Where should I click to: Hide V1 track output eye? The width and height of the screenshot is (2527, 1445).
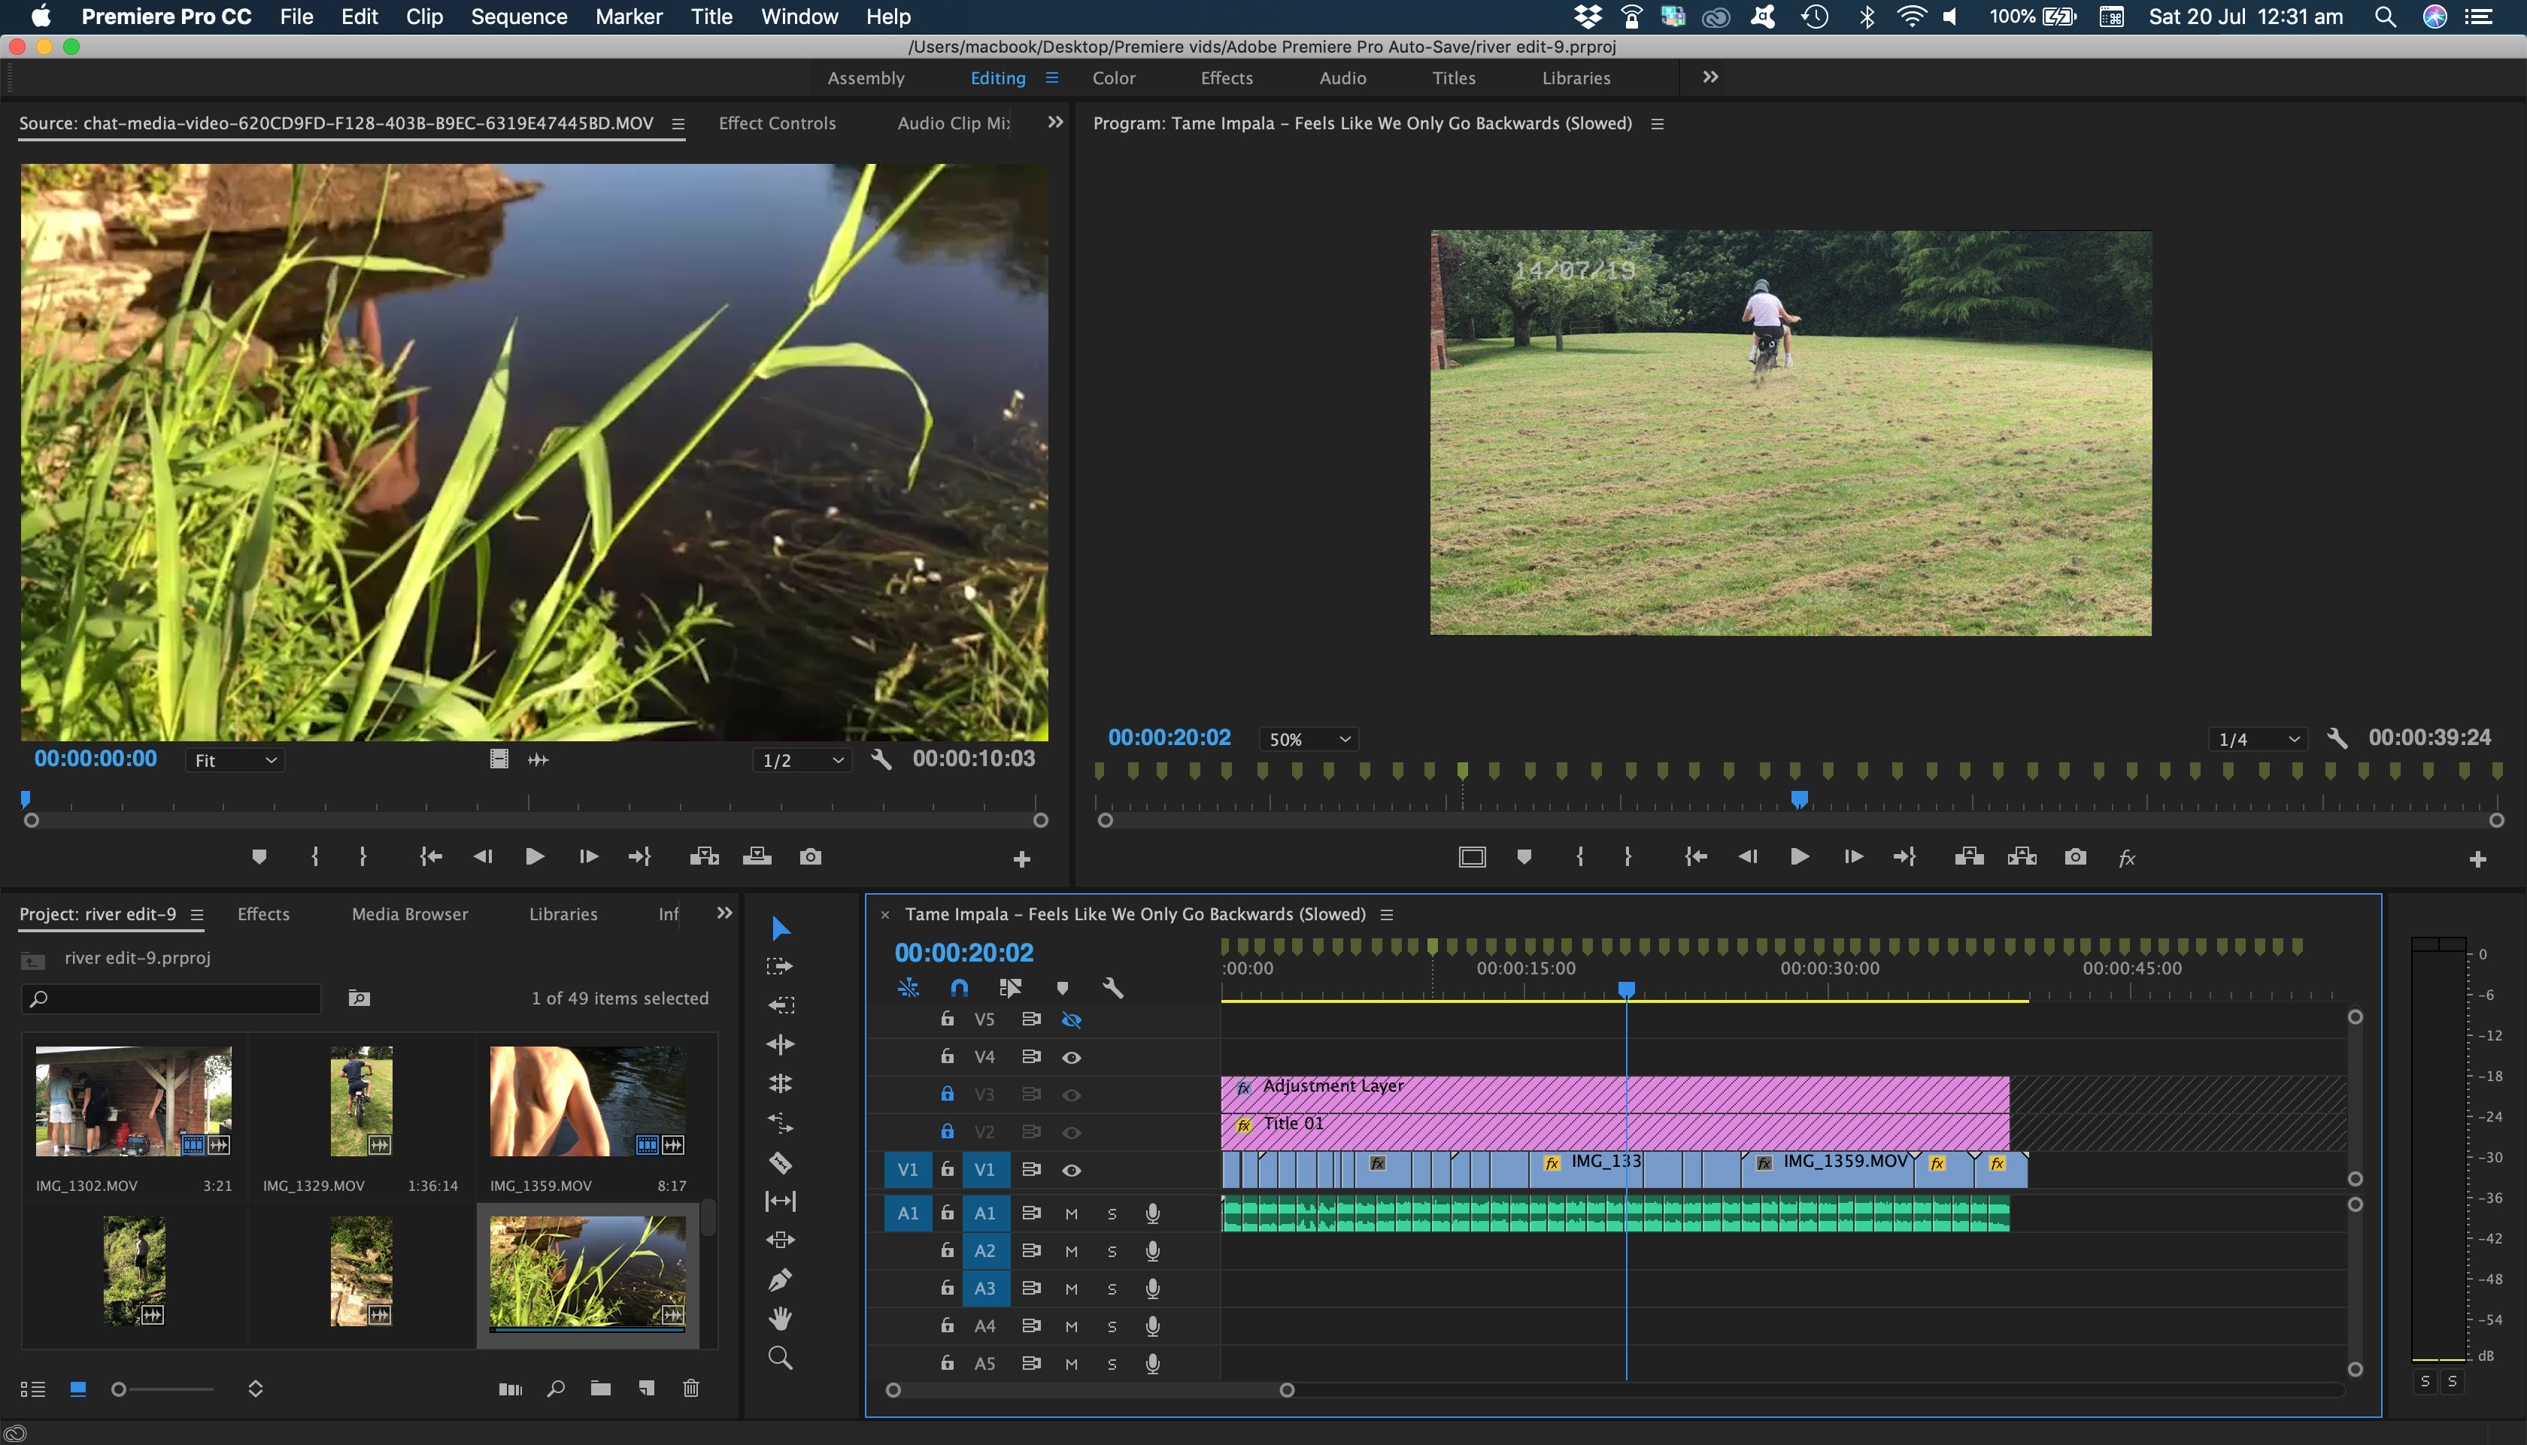[x=1071, y=1170]
